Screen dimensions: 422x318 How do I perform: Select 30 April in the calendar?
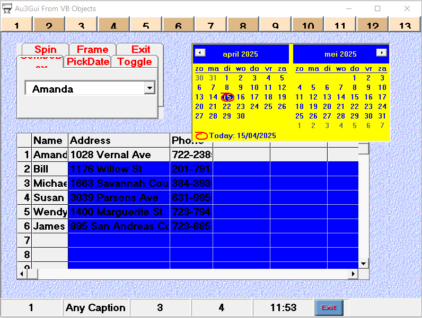point(241,116)
